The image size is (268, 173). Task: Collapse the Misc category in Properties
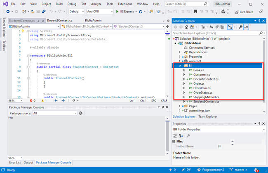tap(174, 141)
